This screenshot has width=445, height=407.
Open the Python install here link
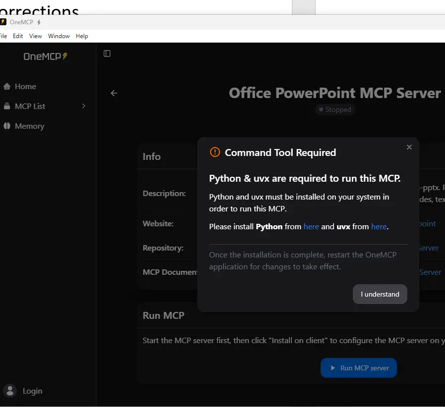(311, 227)
